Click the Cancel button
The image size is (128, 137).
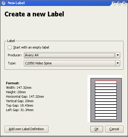click(x=114, y=129)
